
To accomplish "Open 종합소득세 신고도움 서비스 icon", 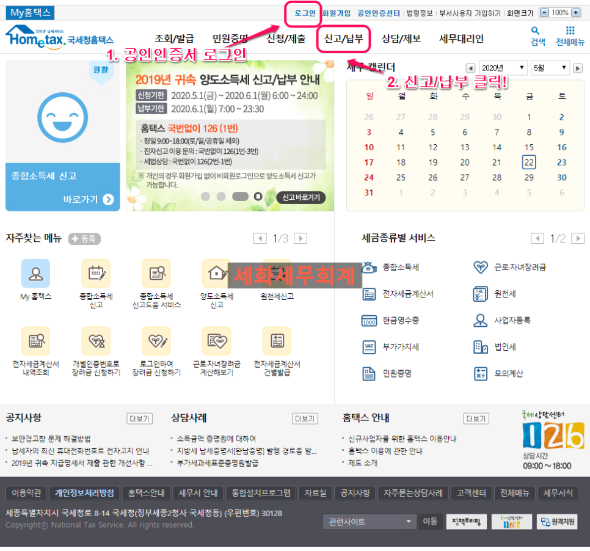I will pyautogui.click(x=156, y=273).
